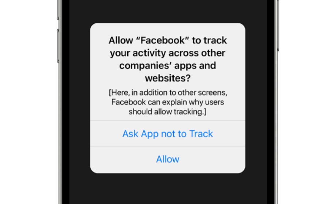
Task: Click "should allow tracking.]" line
Action: click(167, 112)
